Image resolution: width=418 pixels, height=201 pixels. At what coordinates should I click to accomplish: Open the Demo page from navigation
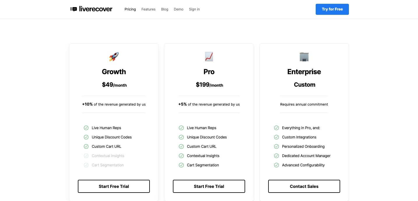pos(178,9)
